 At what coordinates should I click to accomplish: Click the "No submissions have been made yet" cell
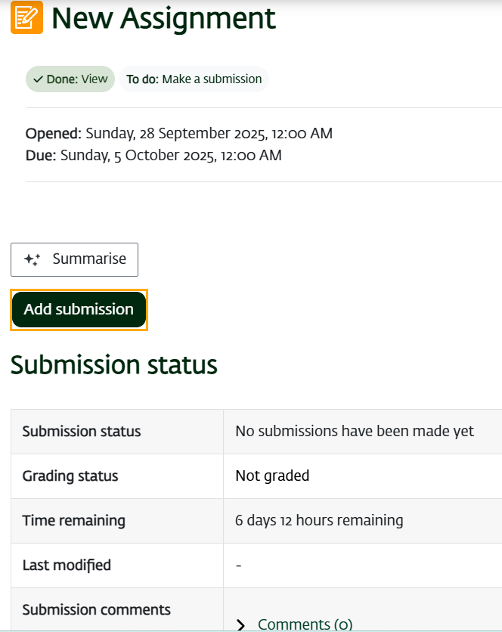355,432
